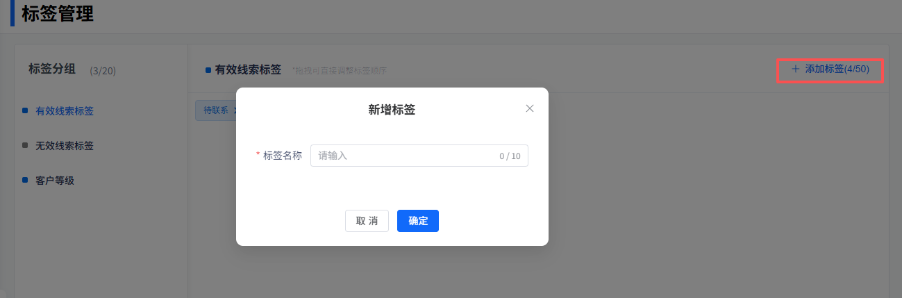Click the 新增标签 dialog title

pyautogui.click(x=392, y=109)
